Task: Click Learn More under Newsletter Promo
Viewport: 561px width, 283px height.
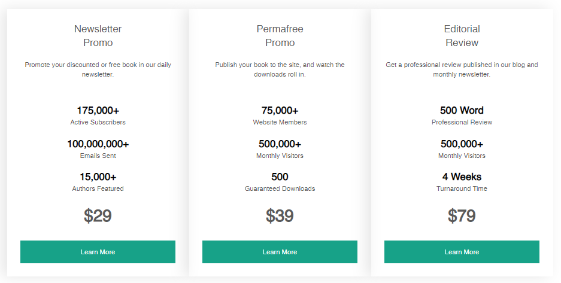Action: [98, 252]
